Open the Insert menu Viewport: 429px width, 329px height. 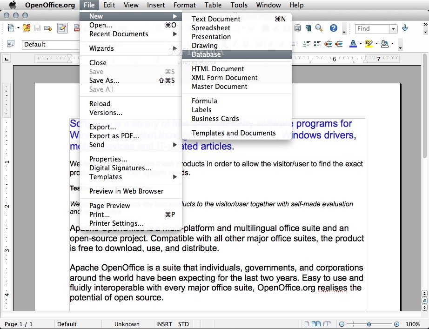(156, 5)
